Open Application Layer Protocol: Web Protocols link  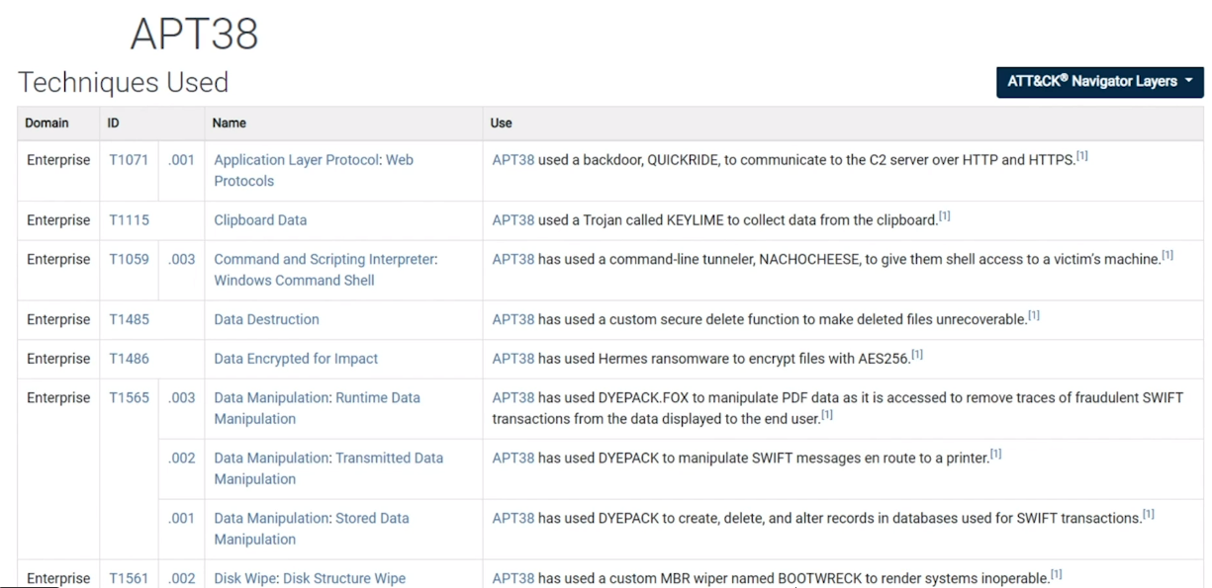coord(314,170)
